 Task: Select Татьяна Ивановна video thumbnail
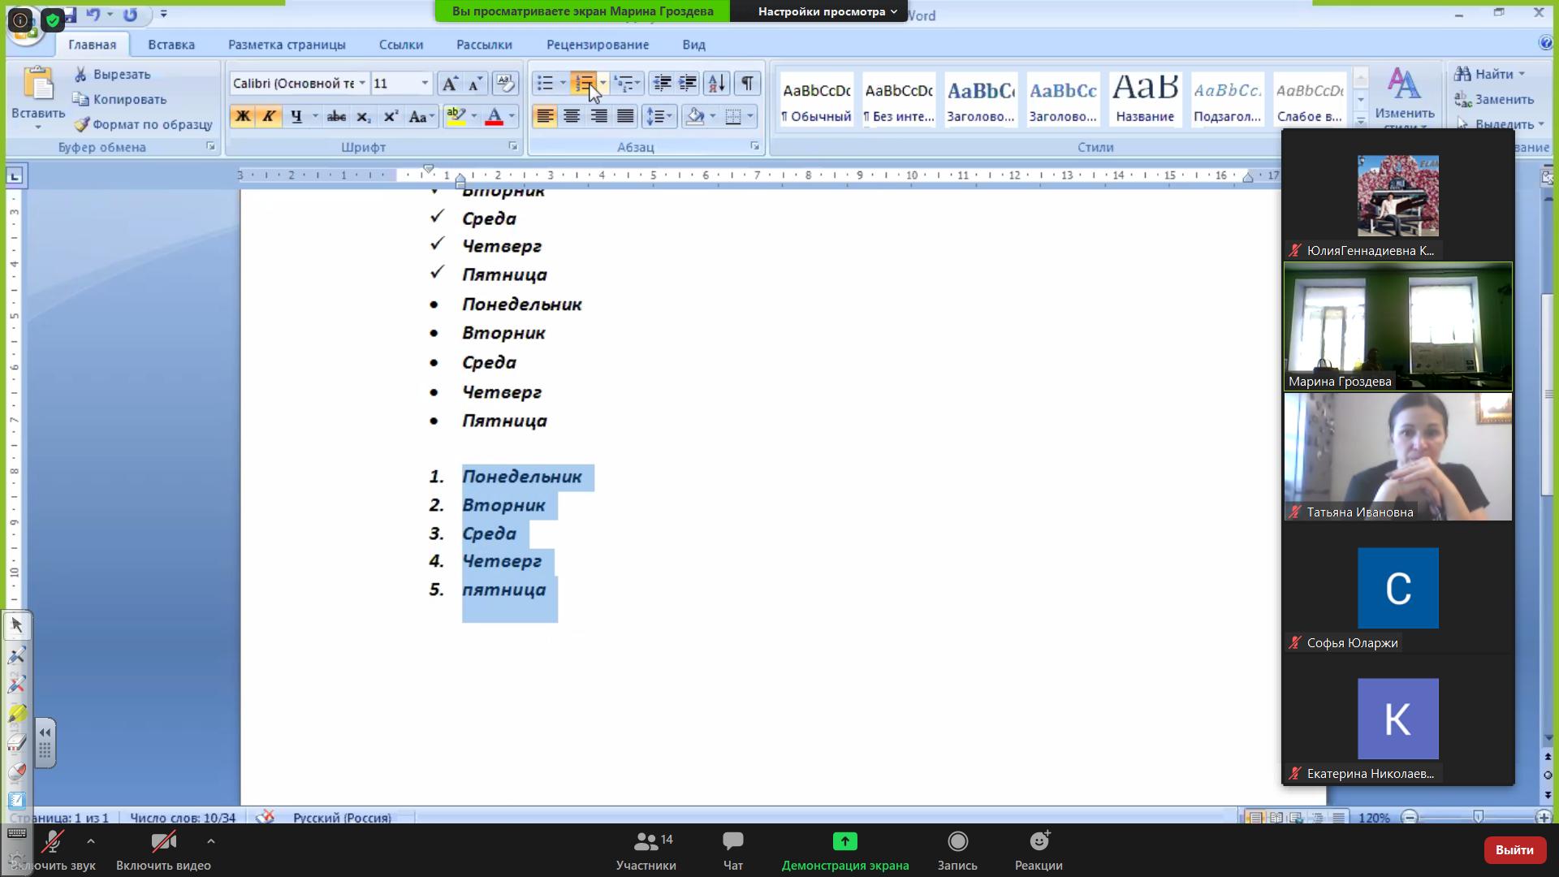click(1398, 456)
